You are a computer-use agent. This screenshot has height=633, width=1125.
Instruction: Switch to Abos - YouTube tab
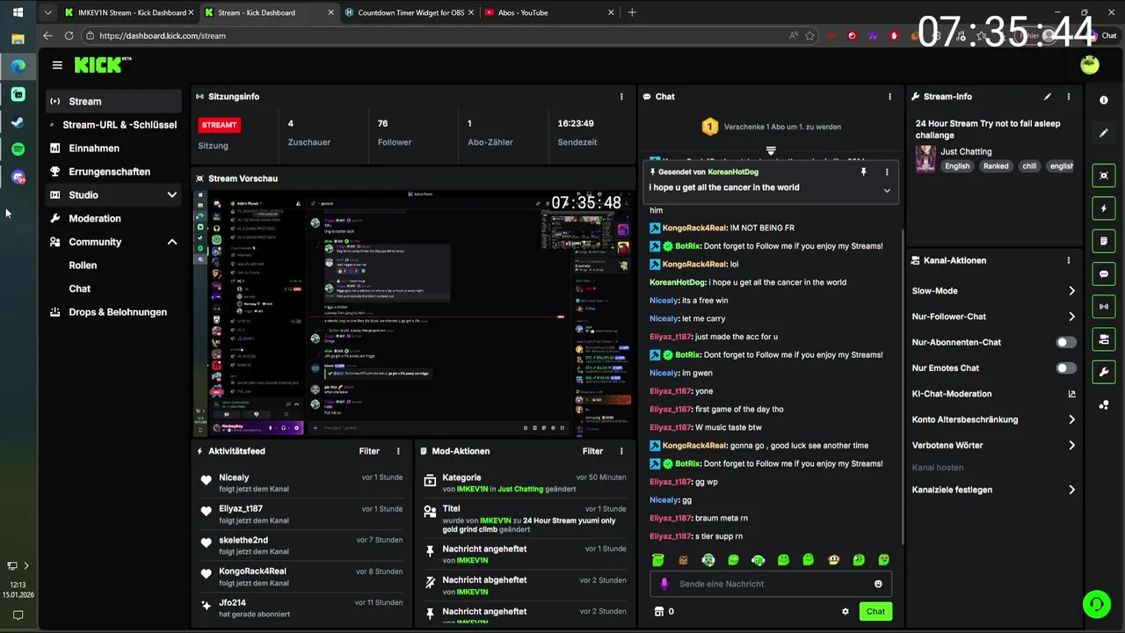[x=548, y=12]
